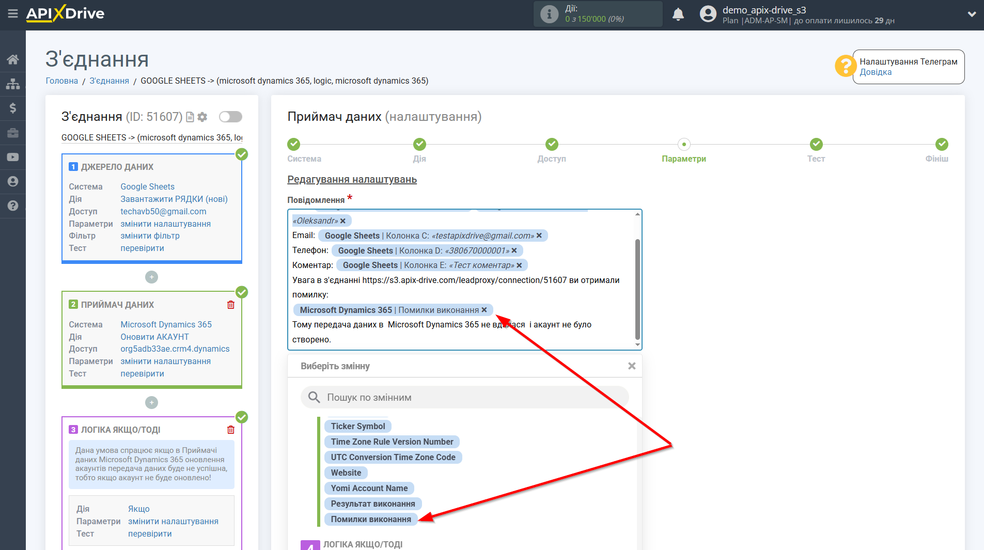Open the home sidebar icon
Screen dimensions: 984x550
[13, 59]
